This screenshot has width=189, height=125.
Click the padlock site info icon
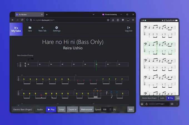(x=31, y=20)
